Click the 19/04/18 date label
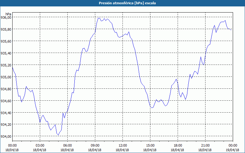The height and width of the screenshot is (153, 245). 232,150
